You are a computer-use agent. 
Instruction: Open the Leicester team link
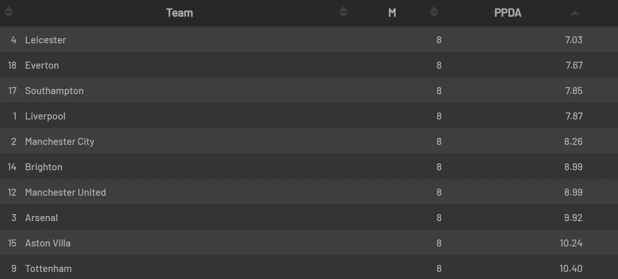pos(45,40)
